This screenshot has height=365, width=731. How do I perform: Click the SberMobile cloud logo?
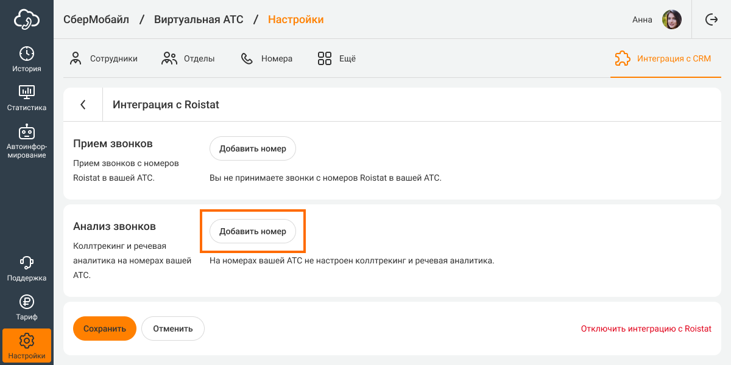[27, 19]
